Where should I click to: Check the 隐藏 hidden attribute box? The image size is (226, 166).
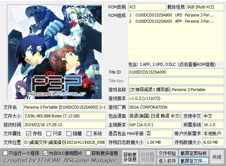[69, 133]
